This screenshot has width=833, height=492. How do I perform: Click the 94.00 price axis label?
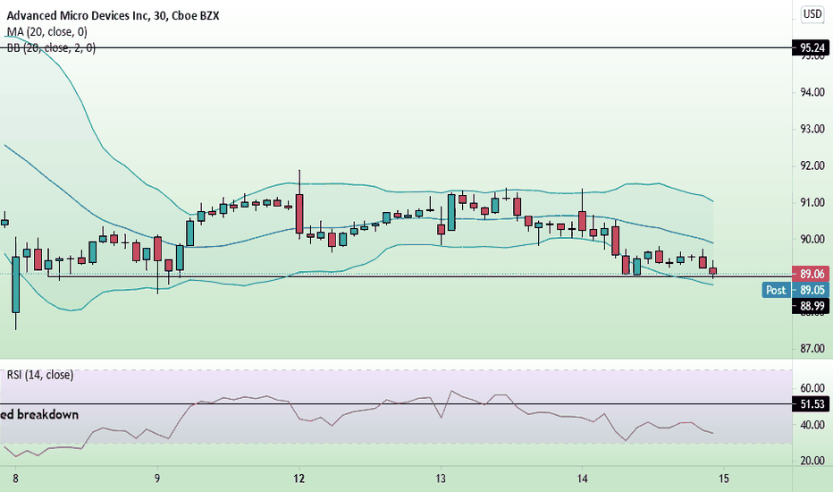point(812,92)
